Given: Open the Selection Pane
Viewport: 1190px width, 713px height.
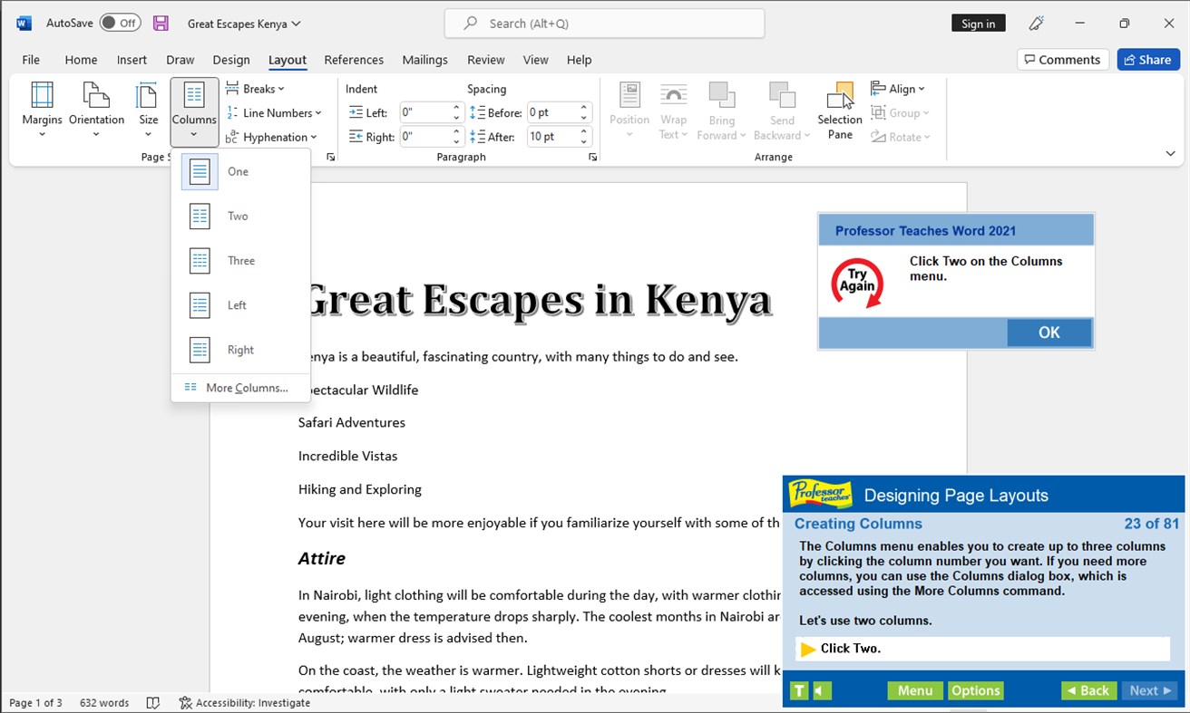Looking at the screenshot, I should click(x=839, y=109).
